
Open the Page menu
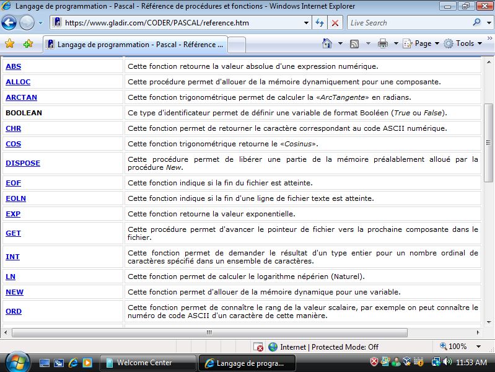(x=421, y=43)
